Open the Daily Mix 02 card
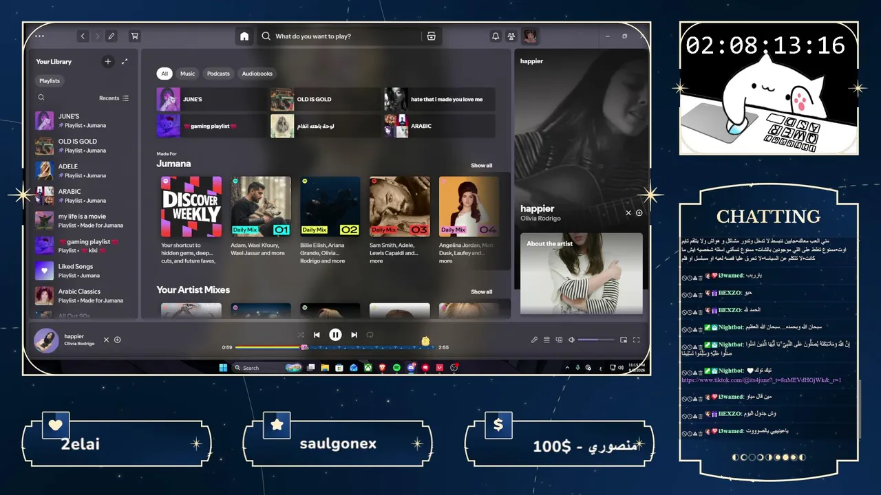881x495 pixels. click(330, 220)
